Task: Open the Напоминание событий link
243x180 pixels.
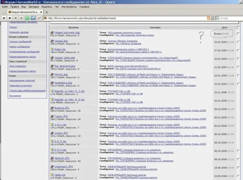Action: coord(22,81)
